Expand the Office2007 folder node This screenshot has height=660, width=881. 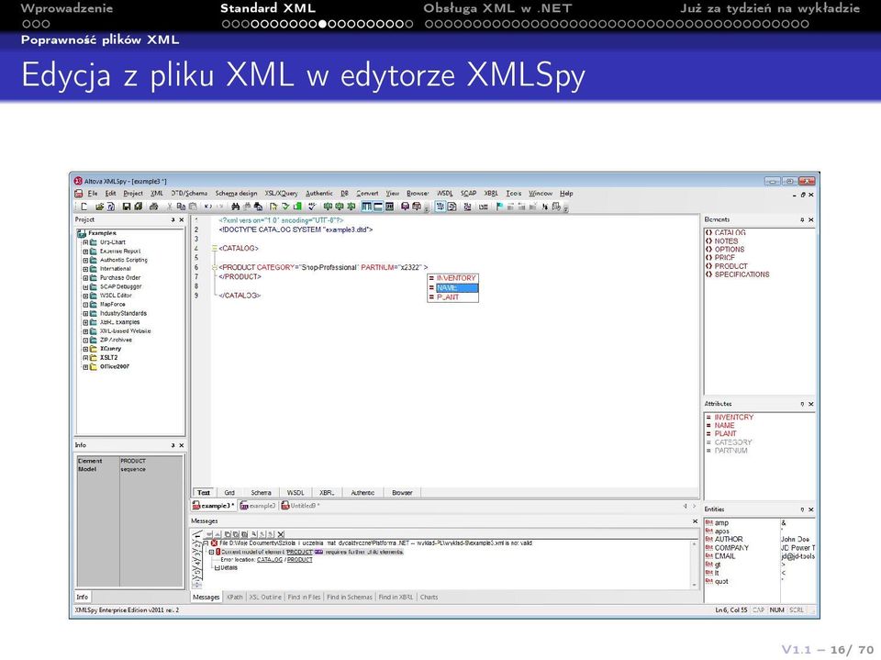coord(85,367)
